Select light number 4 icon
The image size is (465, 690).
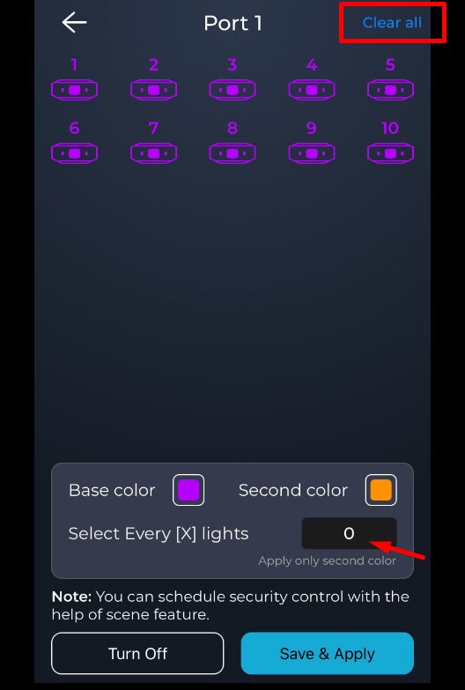(x=312, y=90)
